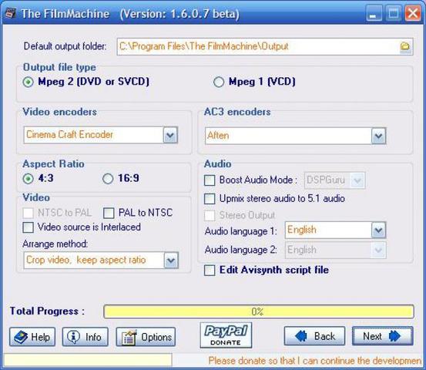Screen dimensions: 426x370
Task: Click the folder browse icon for output folder
Action: 404,46
